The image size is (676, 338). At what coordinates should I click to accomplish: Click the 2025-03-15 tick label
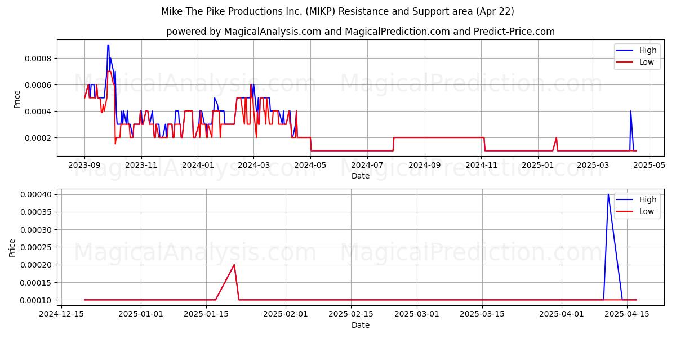482,314
